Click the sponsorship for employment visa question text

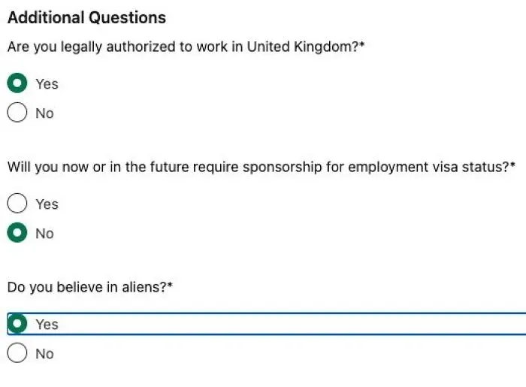click(x=258, y=167)
